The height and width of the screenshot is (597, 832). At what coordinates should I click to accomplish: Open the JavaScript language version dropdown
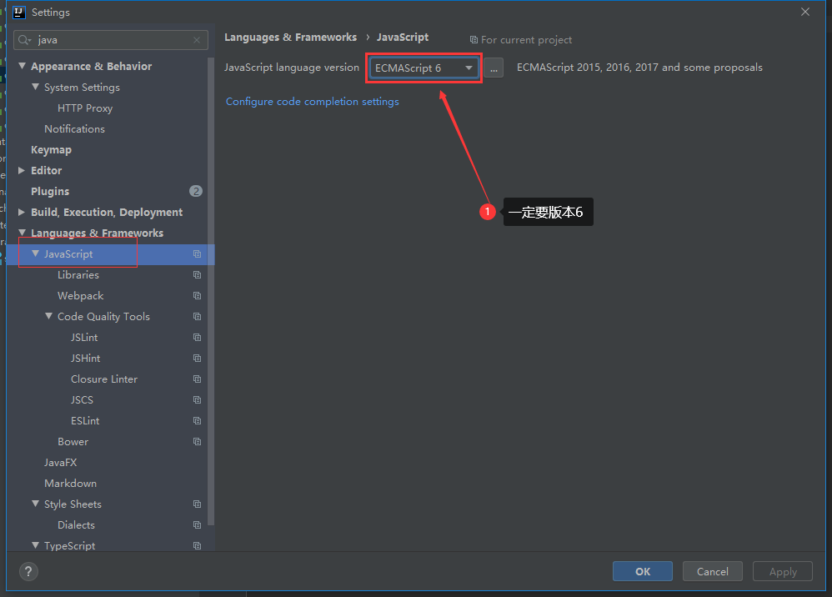click(x=424, y=68)
